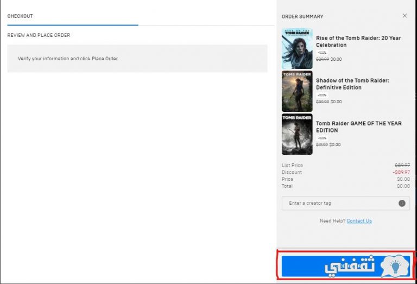Click the List Price label
This screenshot has width=417, height=284.
(x=292, y=165)
